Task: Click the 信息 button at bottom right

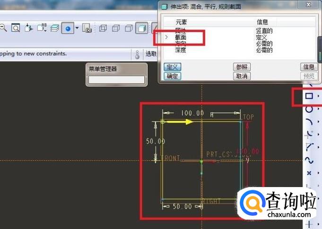Action: click(309, 67)
